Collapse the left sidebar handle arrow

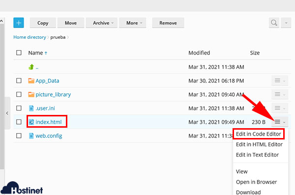pyautogui.click(x=7, y=113)
